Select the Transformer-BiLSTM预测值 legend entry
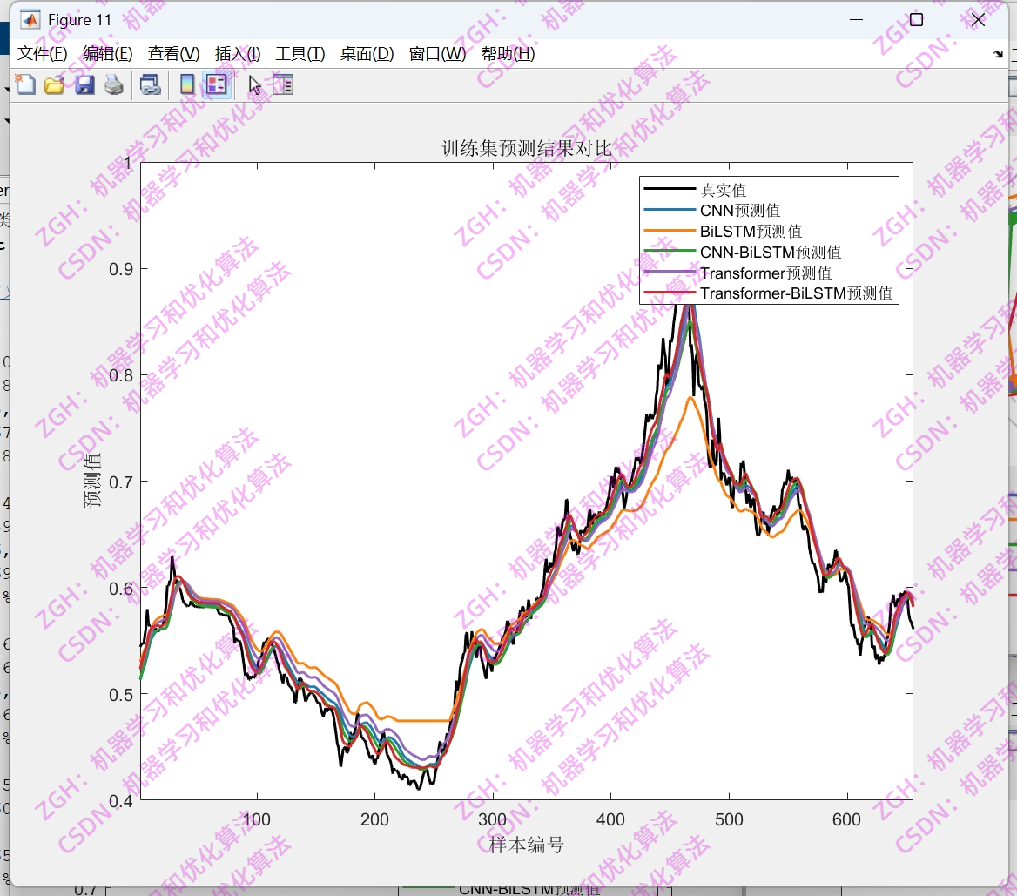Image resolution: width=1017 pixels, height=896 pixels. 797,294
